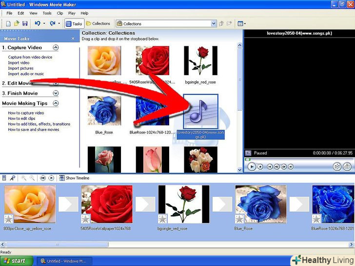
Task: Open the Clip menu
Action: (x=60, y=13)
